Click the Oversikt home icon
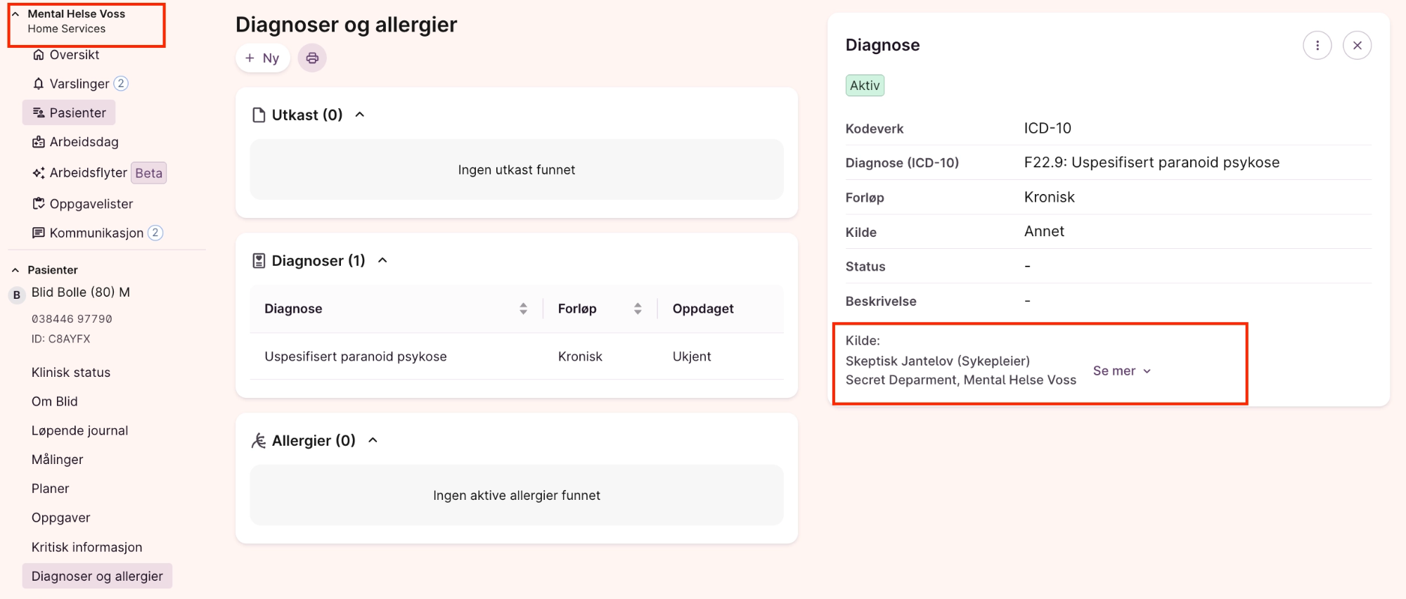 click(39, 55)
